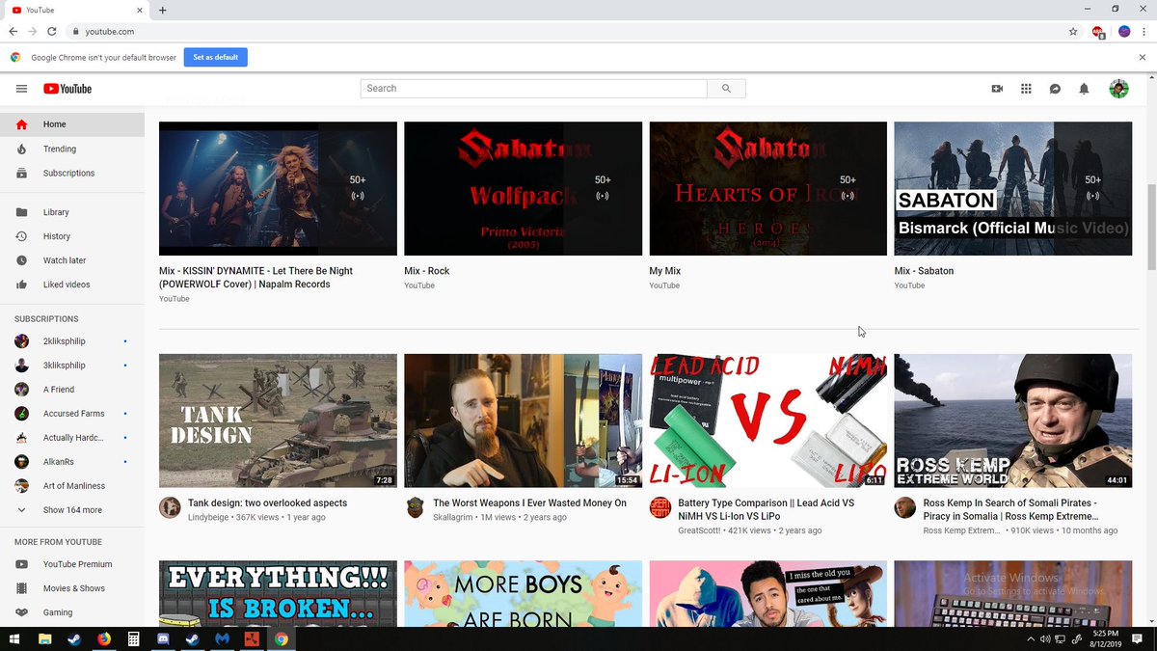Open Watch later in the sidebar
This screenshot has height=651, width=1157.
click(72, 260)
